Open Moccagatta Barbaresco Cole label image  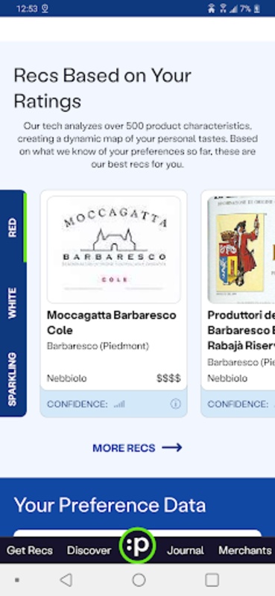tap(114, 250)
